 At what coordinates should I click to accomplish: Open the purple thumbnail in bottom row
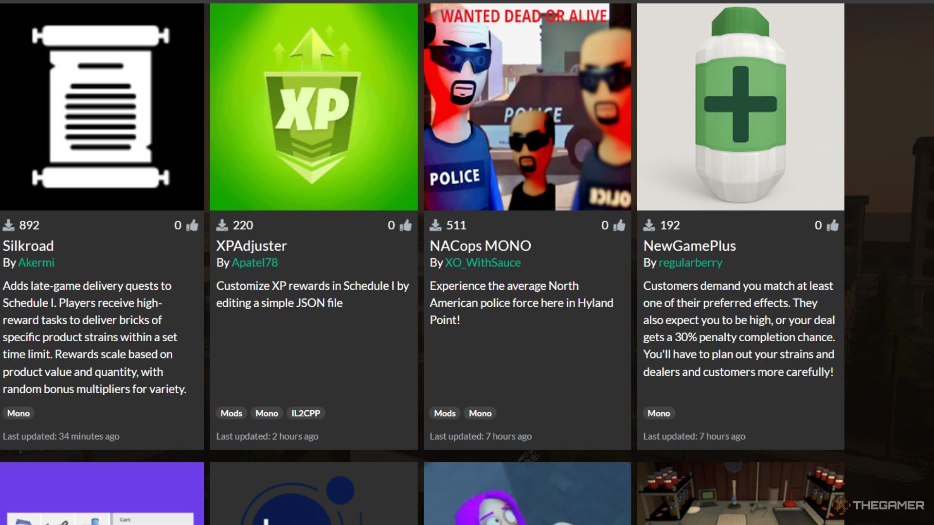click(x=102, y=493)
